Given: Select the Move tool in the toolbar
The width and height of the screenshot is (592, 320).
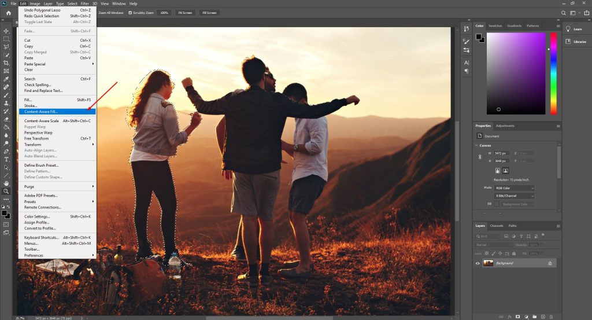Looking at the screenshot, I should (x=6, y=31).
